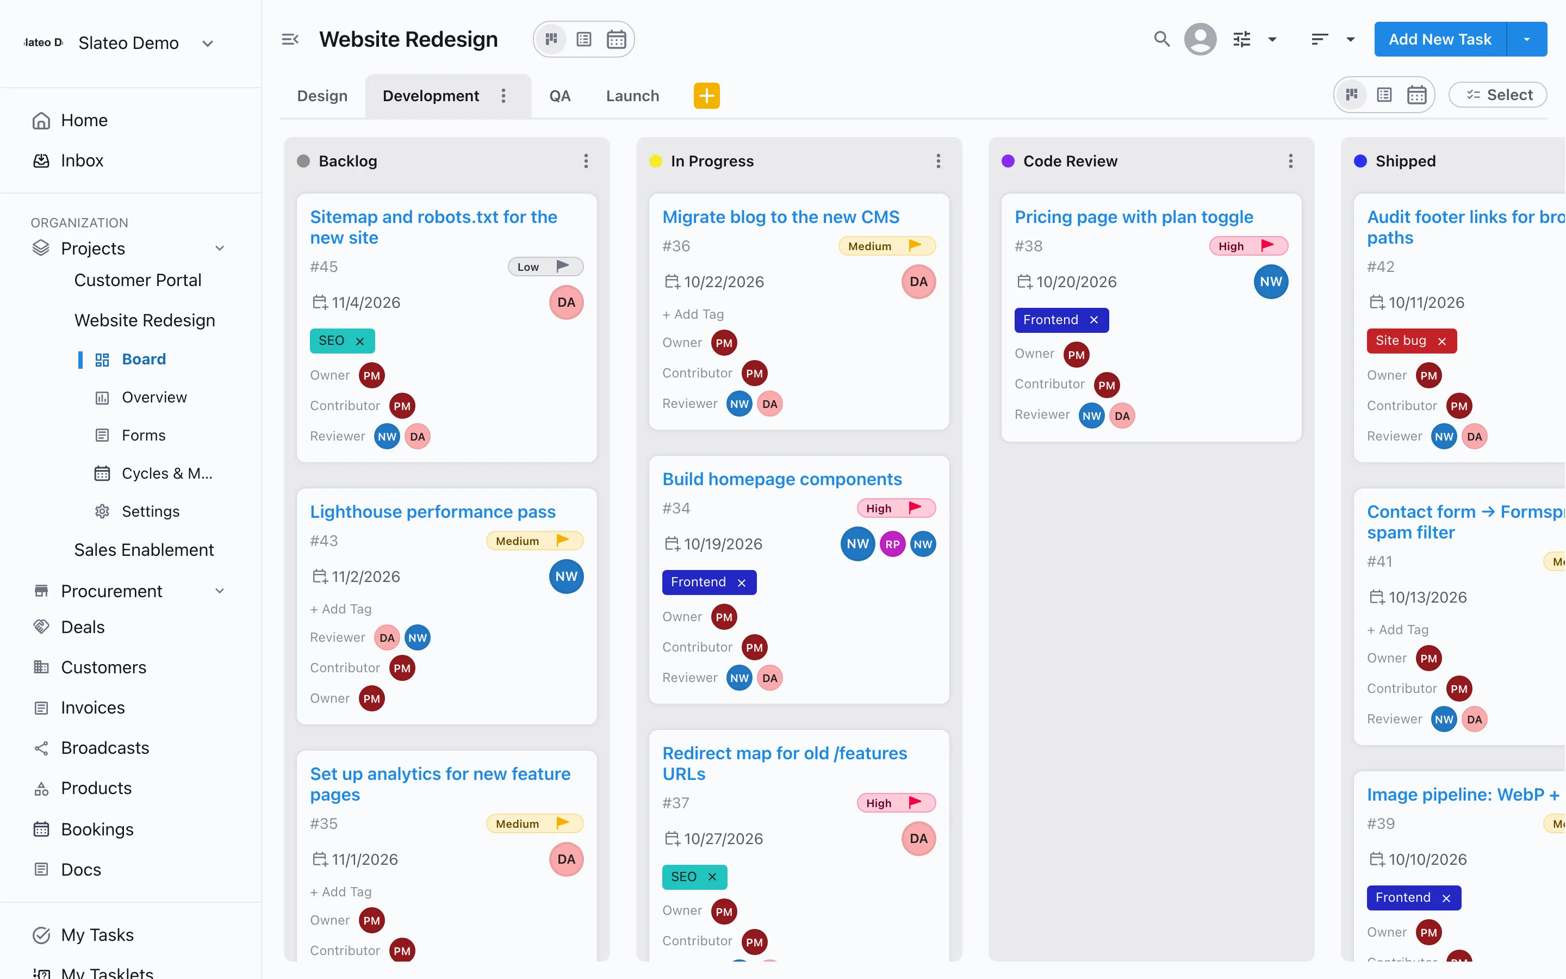Open Development tab options dots

coord(504,96)
